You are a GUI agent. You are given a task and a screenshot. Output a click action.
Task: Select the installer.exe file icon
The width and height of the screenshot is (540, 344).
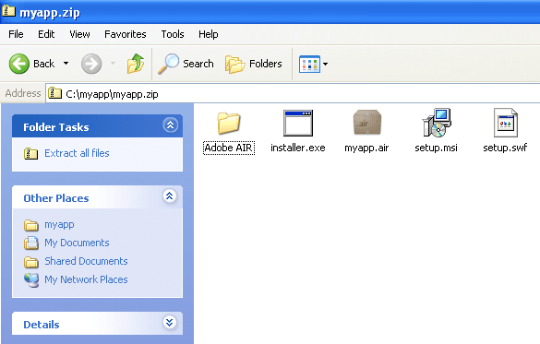pyautogui.click(x=298, y=123)
